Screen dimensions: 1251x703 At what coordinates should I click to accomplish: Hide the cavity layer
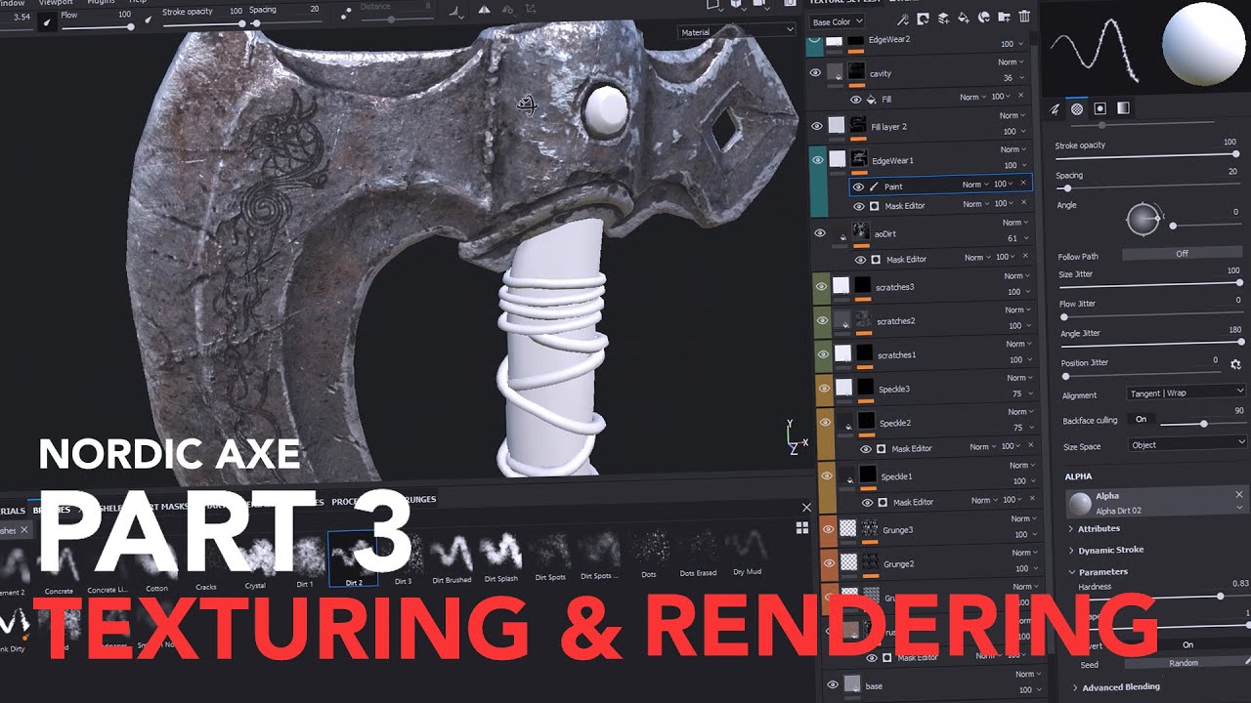(816, 72)
